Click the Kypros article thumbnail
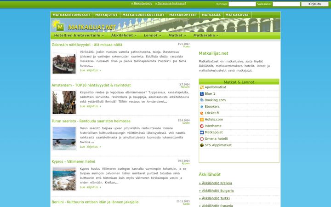 point(64,179)
